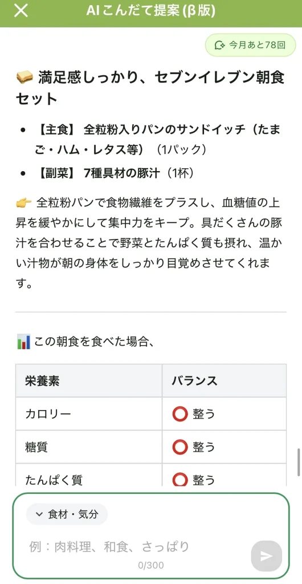The width and height of the screenshot is (302, 584).
Task: Click the red circle in カロリー row
Action: click(180, 414)
